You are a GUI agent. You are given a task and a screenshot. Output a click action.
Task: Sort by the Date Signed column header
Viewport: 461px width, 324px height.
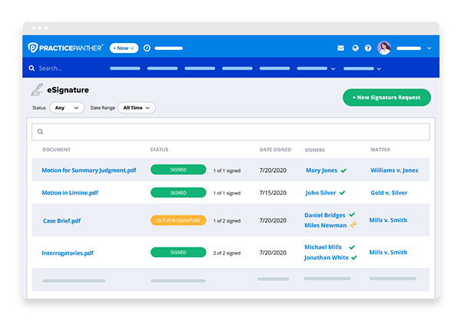click(x=275, y=150)
